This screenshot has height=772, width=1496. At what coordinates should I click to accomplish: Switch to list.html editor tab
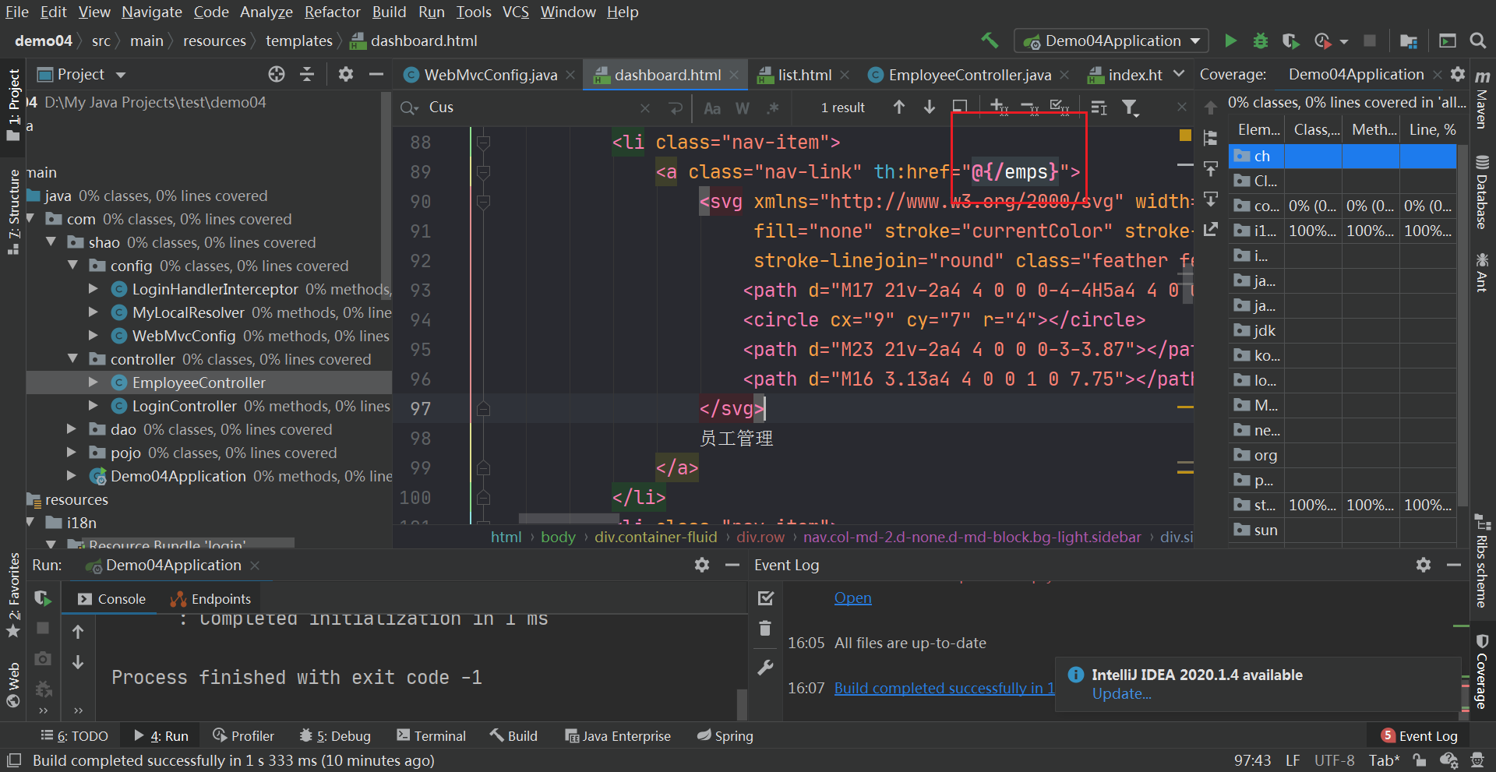click(x=804, y=75)
